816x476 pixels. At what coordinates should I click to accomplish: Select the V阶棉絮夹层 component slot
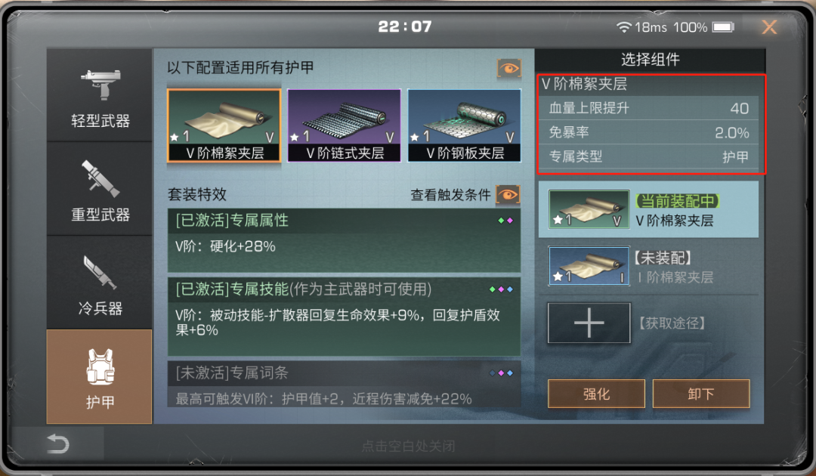tap(224, 125)
